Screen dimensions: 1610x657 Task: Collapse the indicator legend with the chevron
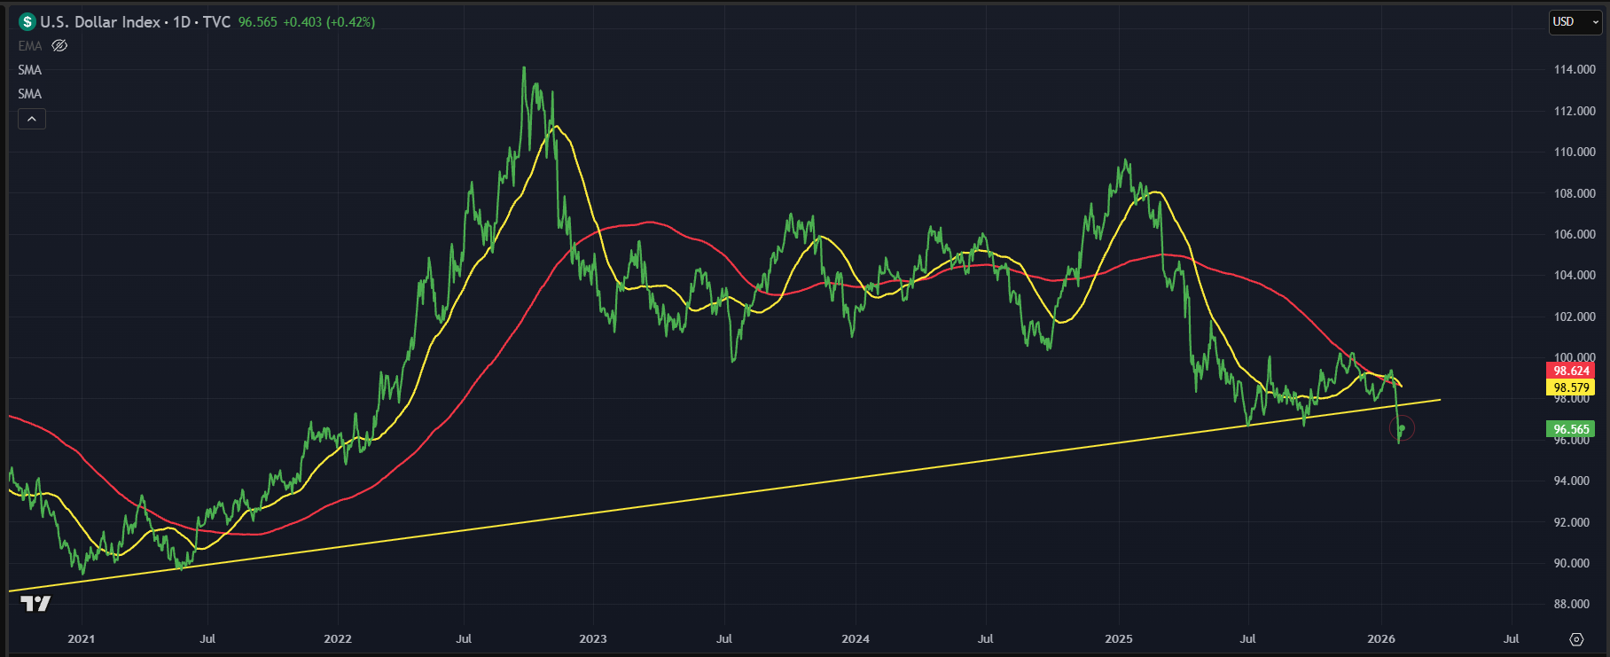coord(32,119)
